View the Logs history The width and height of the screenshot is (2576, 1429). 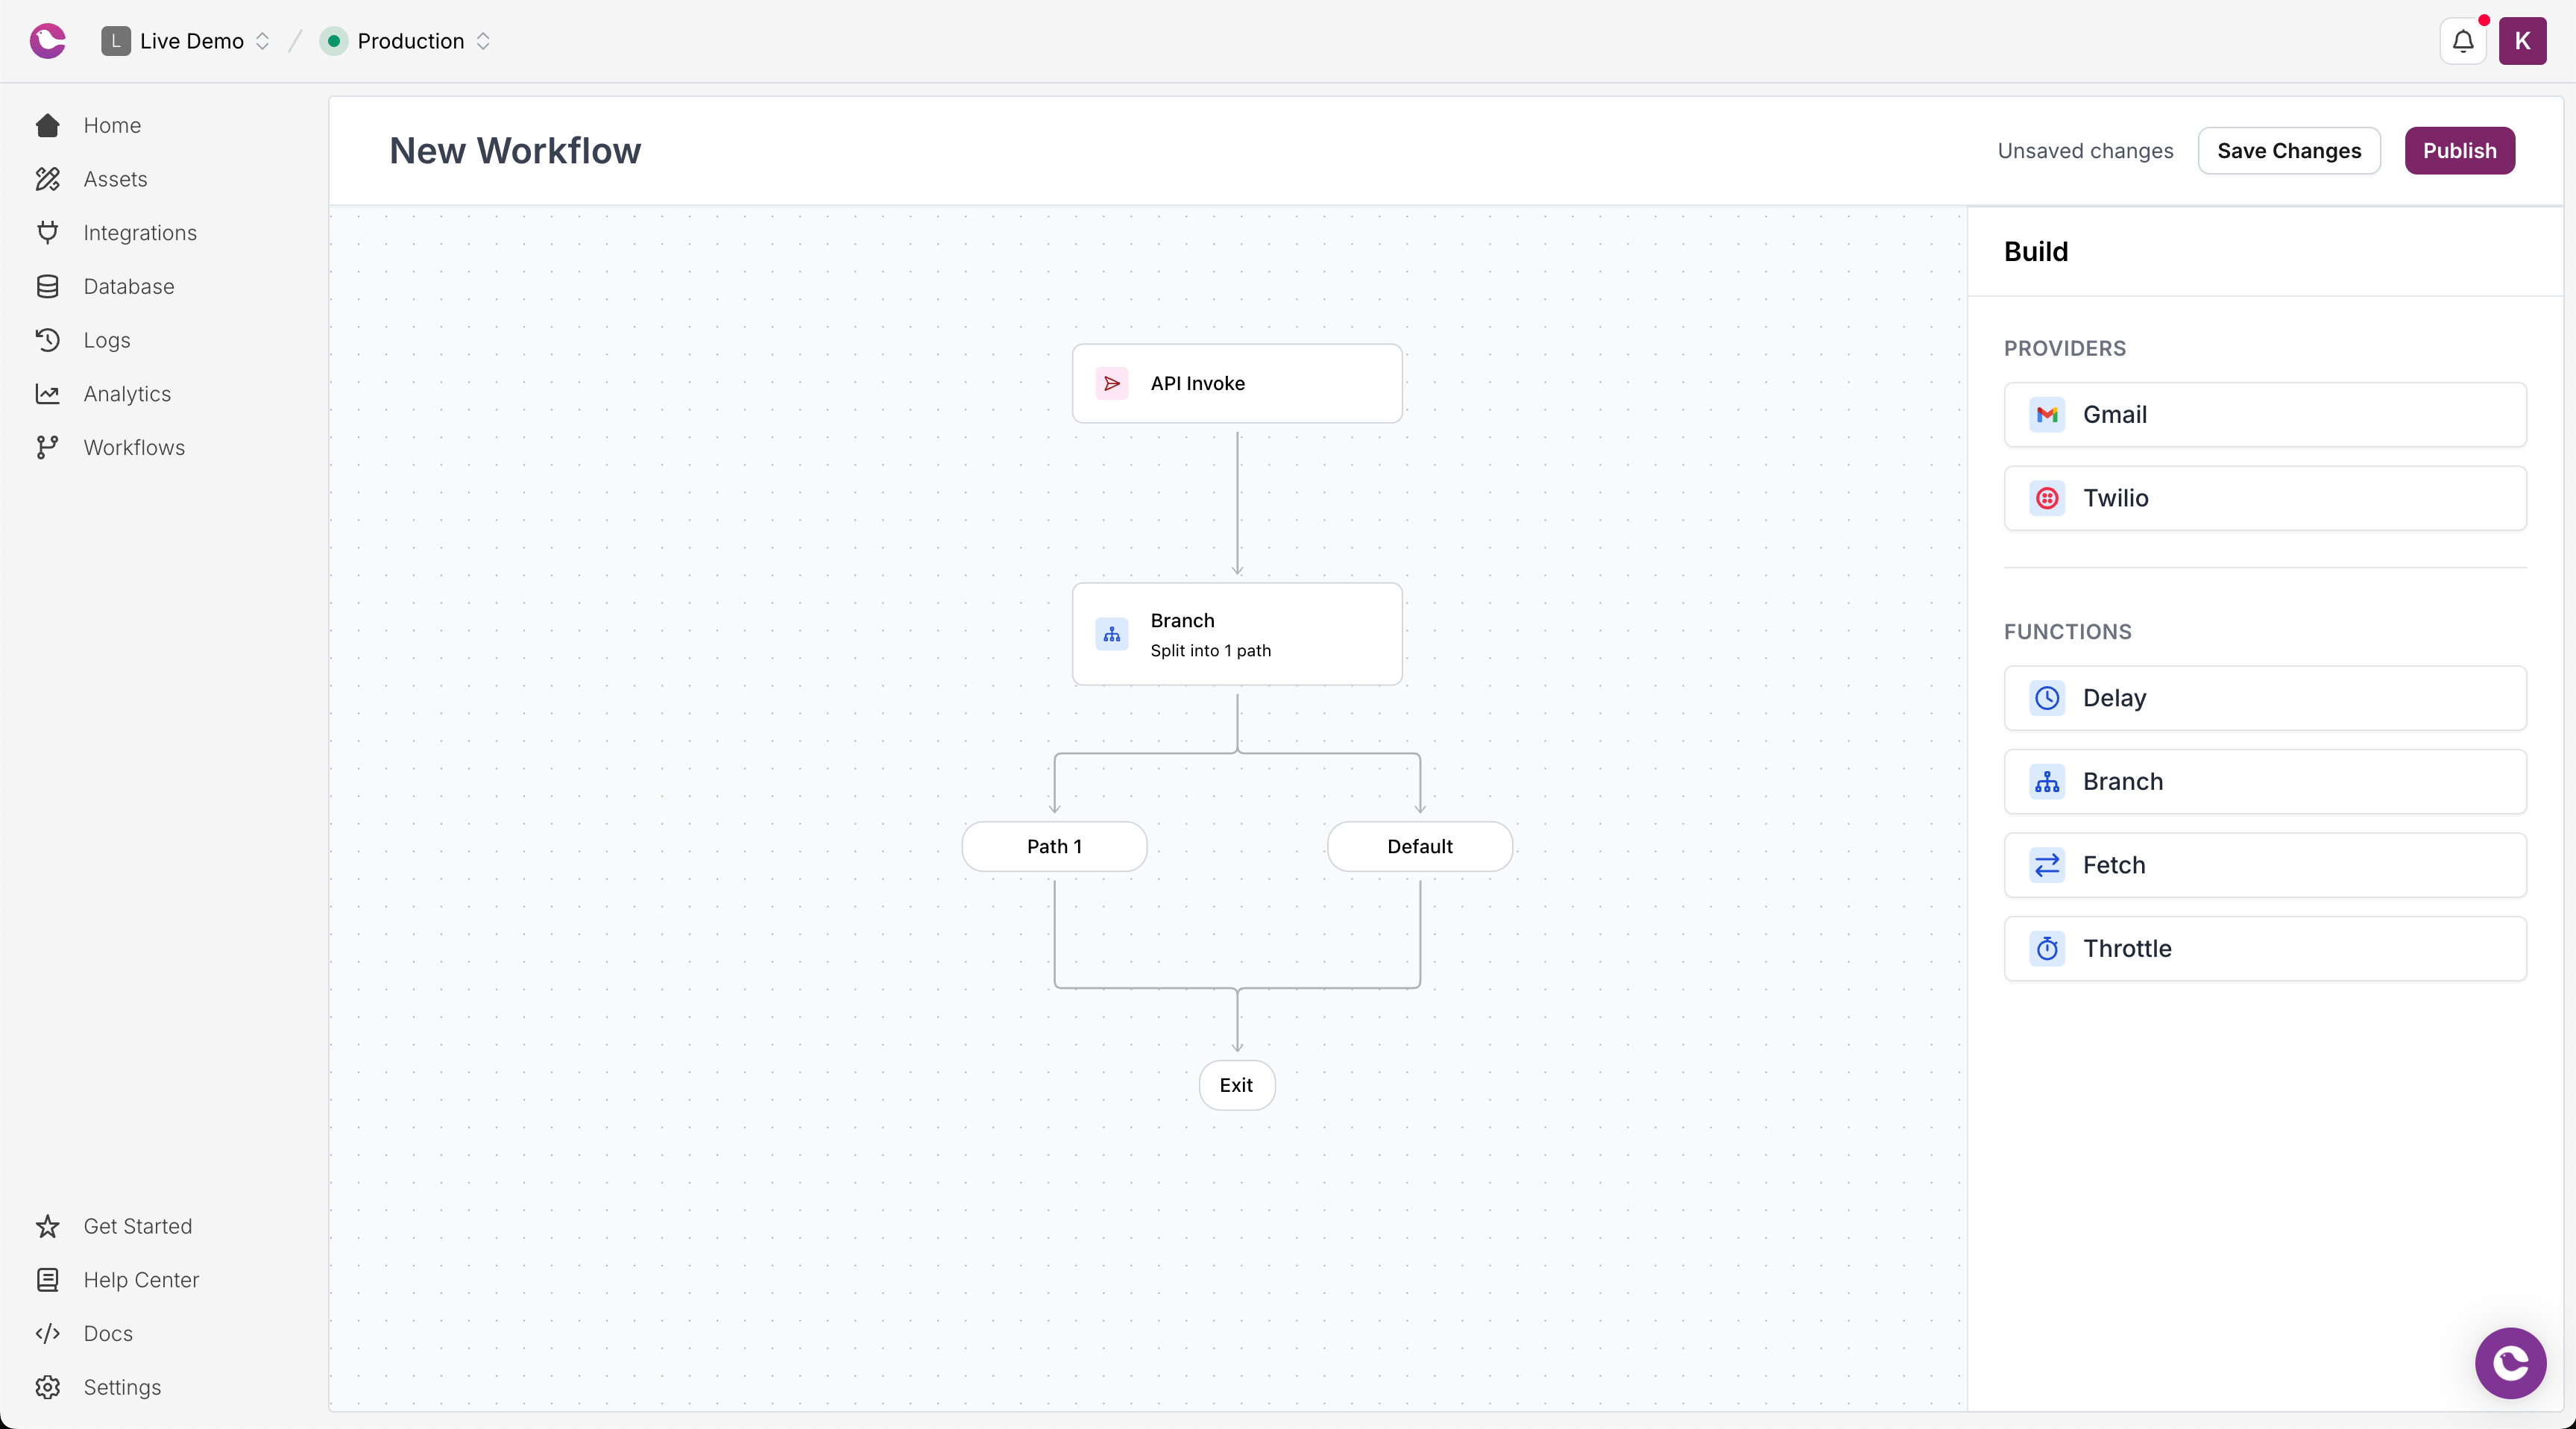click(106, 340)
